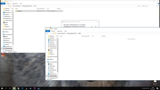Click the стим window sidebar scrollbar
Screen dimensions: 160x90
[13, 27]
